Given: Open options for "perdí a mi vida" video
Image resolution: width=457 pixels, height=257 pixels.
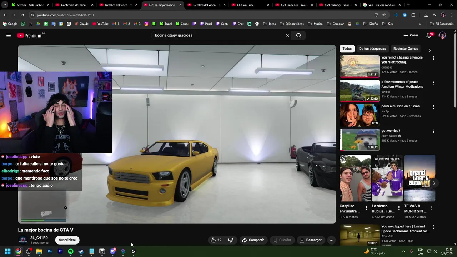Looking at the screenshot, I should point(433,107).
